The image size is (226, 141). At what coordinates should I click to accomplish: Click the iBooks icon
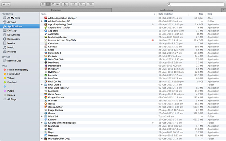coord(46,104)
